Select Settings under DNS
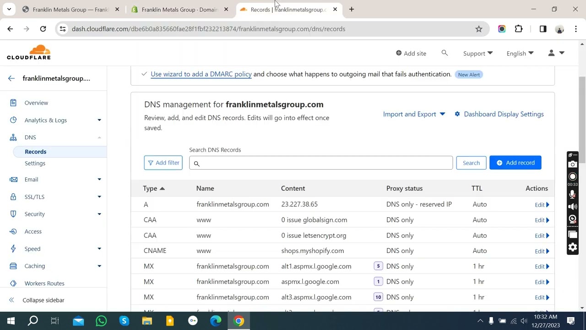 tap(35, 164)
